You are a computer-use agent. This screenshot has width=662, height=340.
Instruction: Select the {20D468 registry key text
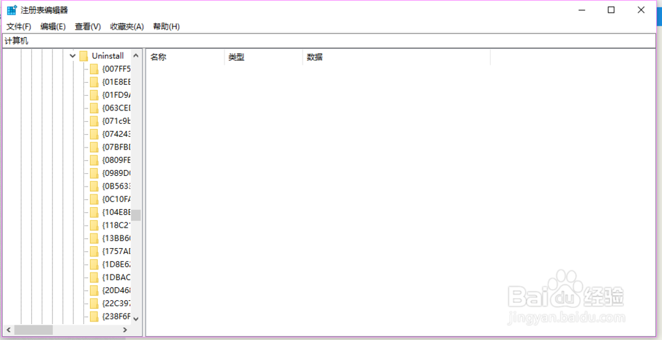pos(117,290)
